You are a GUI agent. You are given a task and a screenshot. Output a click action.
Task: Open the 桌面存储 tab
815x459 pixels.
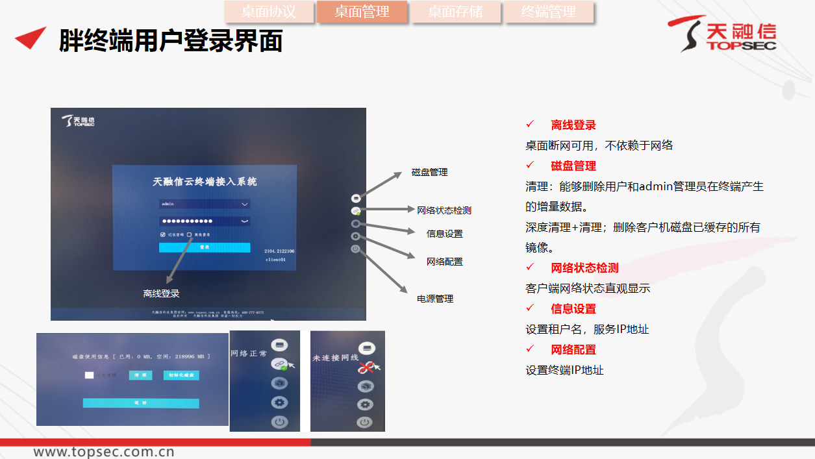455,12
